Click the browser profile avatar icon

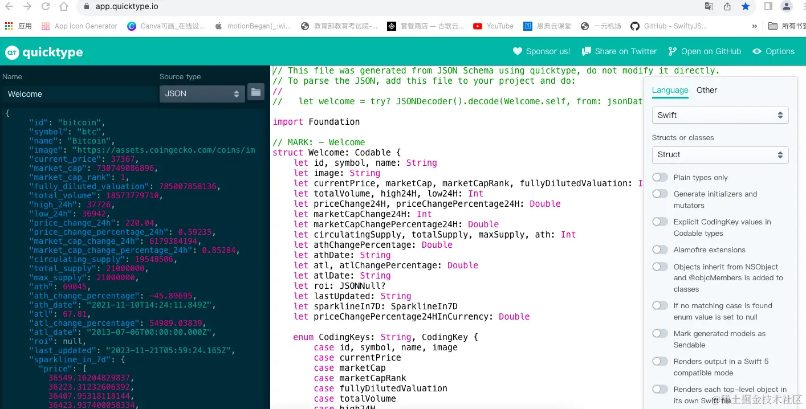(787, 6)
